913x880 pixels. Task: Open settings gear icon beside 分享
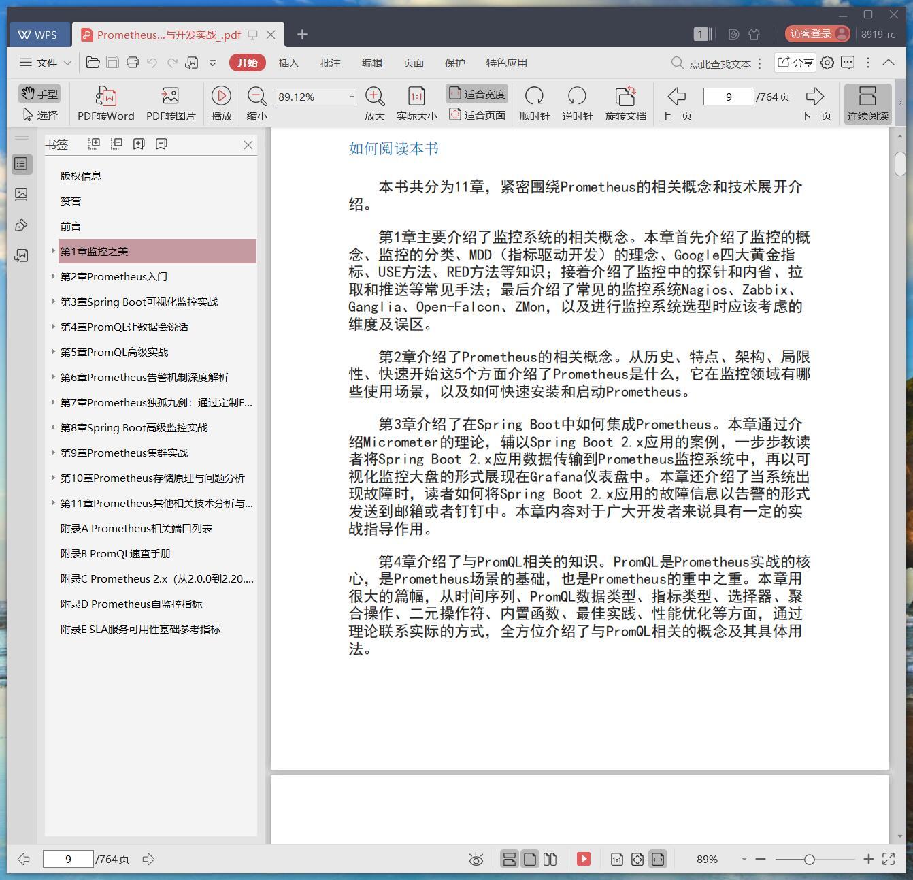pos(827,63)
